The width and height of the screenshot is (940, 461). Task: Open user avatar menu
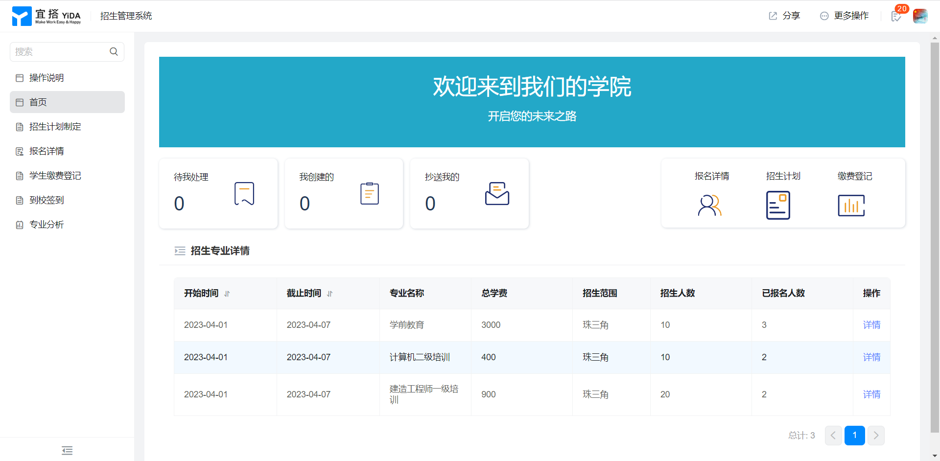pos(920,16)
